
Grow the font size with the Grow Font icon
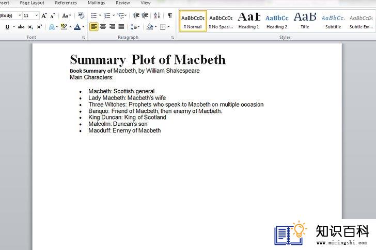coord(44,16)
